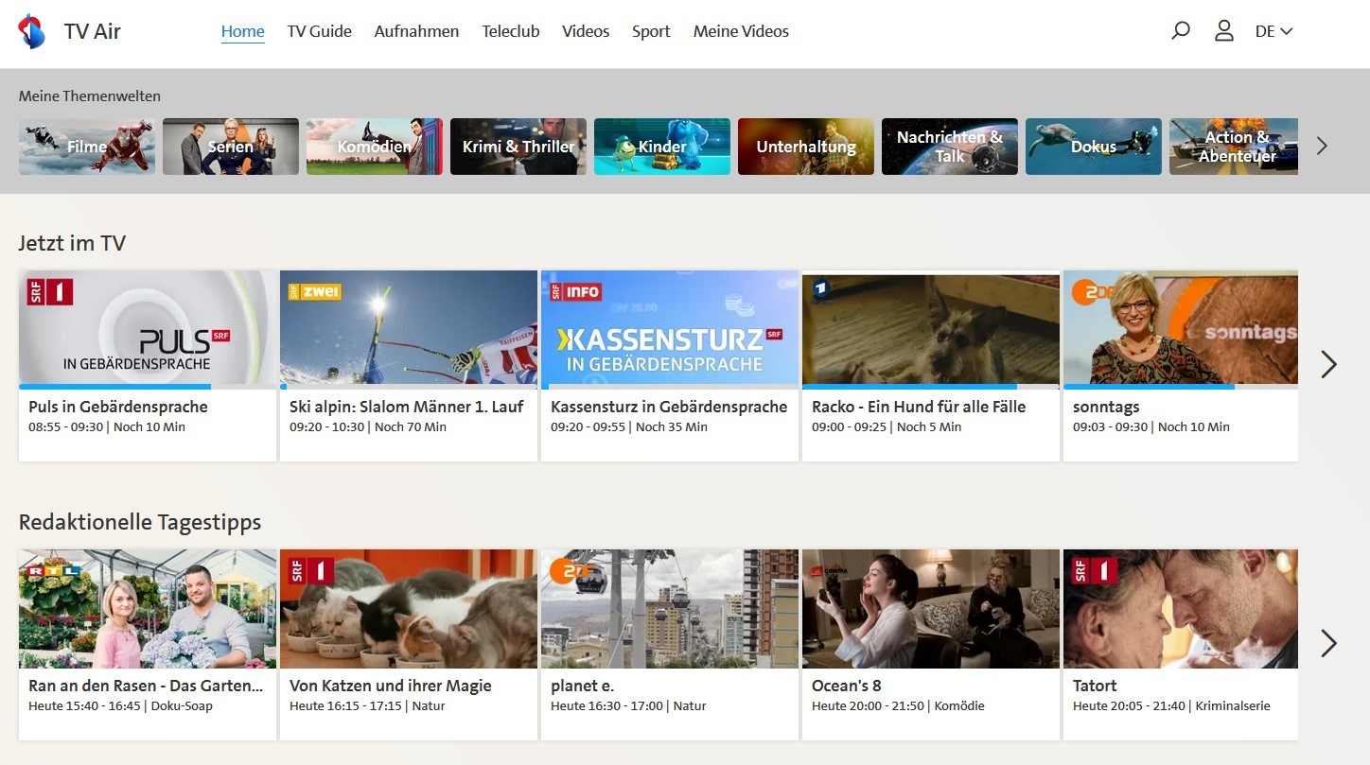Open the Tatort program thumbnail
This screenshot has width=1370, height=765.
pos(1180,608)
